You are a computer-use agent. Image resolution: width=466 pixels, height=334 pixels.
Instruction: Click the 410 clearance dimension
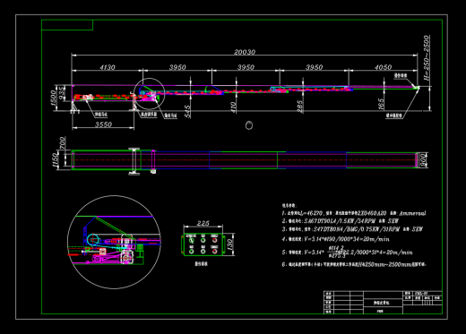coord(234,107)
